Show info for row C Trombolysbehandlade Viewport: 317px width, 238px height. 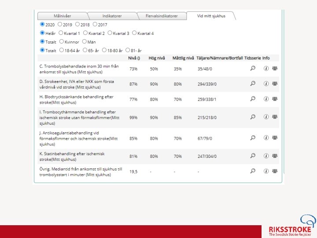266,68
